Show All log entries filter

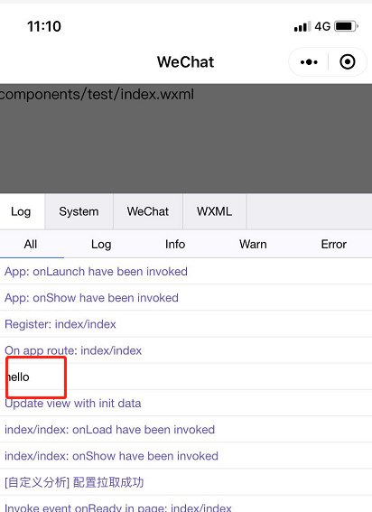tap(31, 244)
